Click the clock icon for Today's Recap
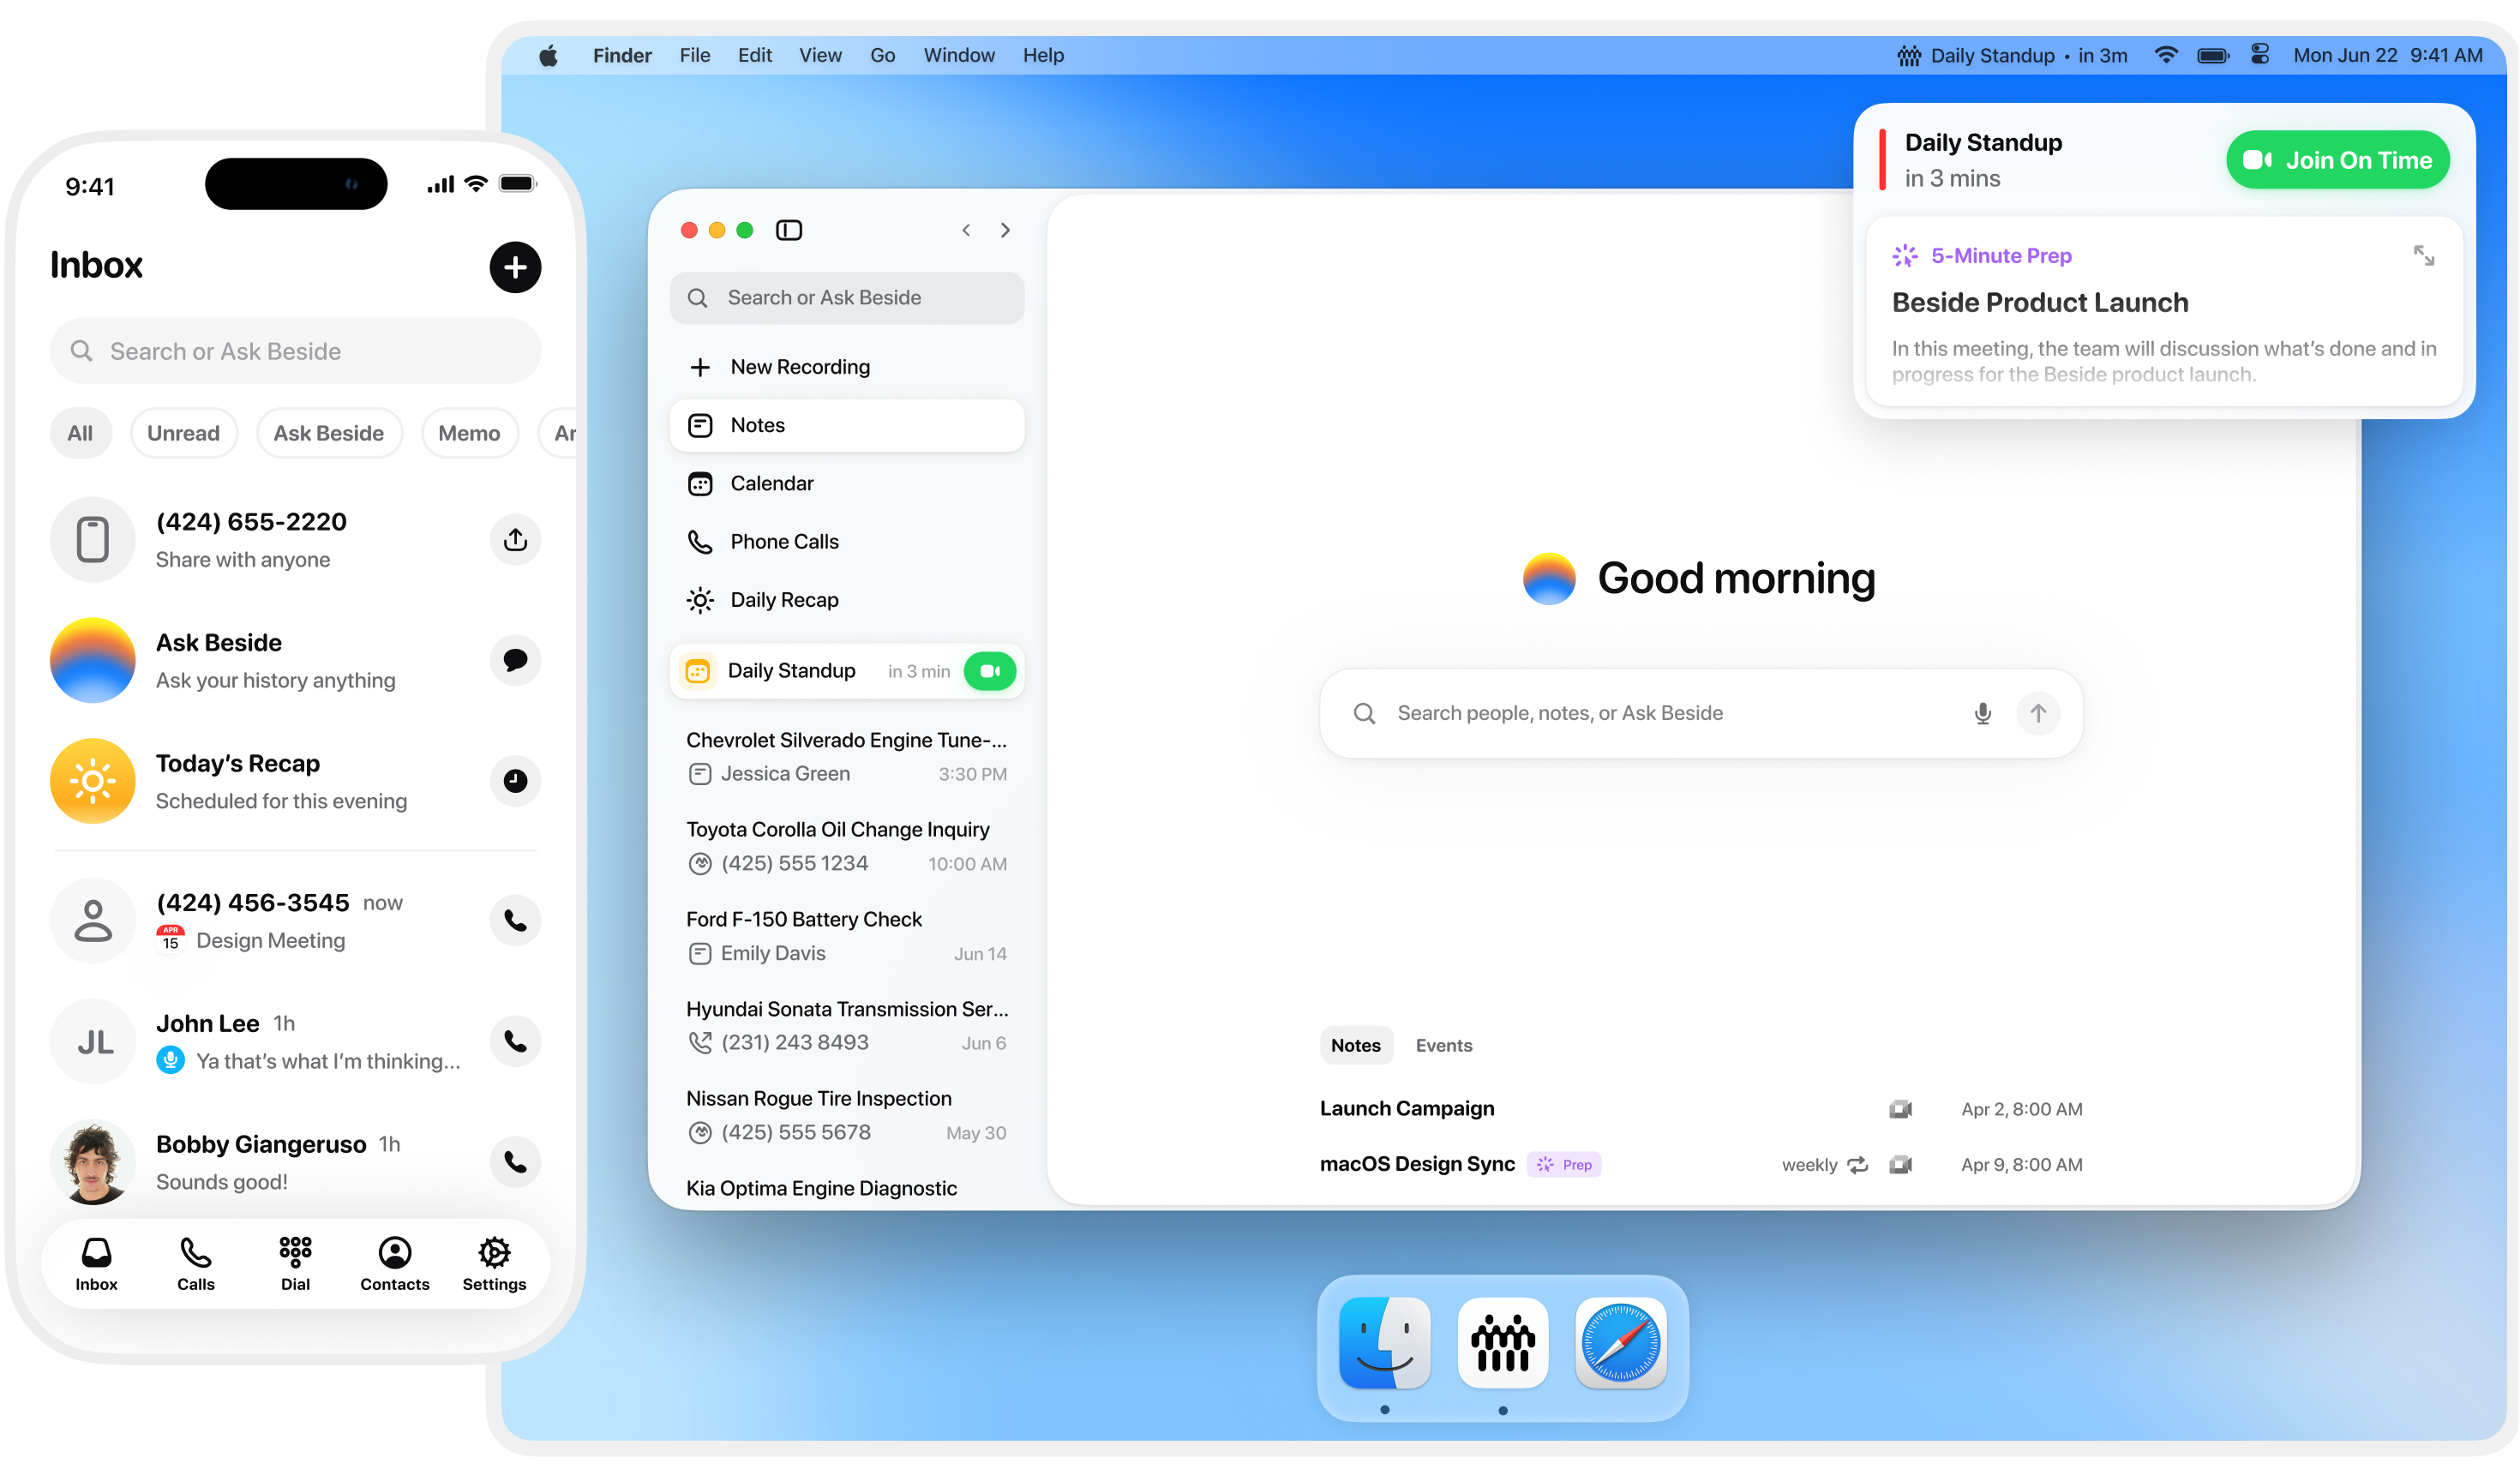 pos(515,781)
